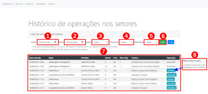Viewport: 208px width, 94px height.
Task: Open the Histórico menu item
Action: click(29, 4)
